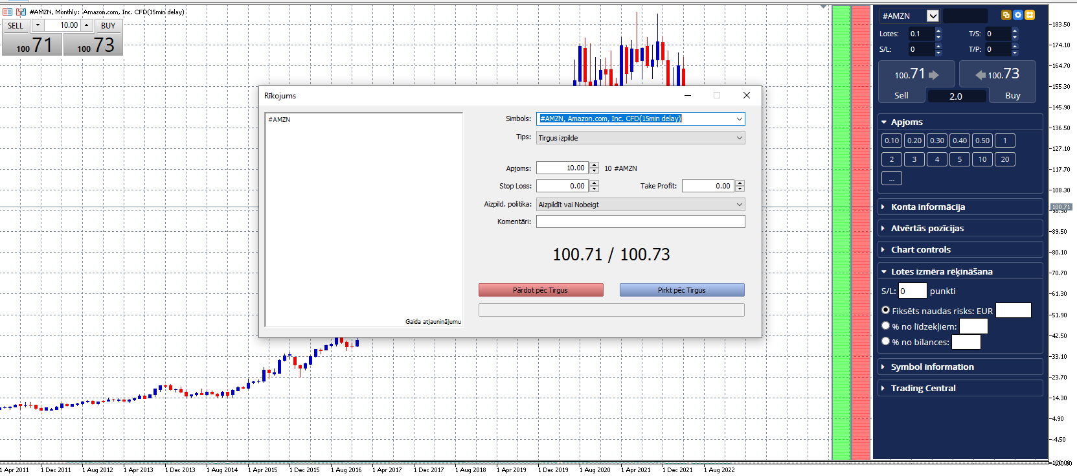Click the one-click trading panel icon
The width and height of the screenshot is (1077, 476).
click(21, 12)
